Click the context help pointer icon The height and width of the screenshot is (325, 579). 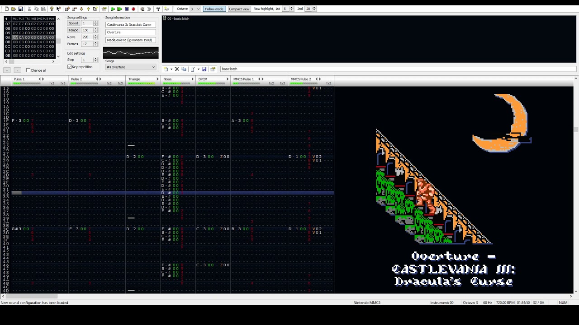tap(59, 9)
